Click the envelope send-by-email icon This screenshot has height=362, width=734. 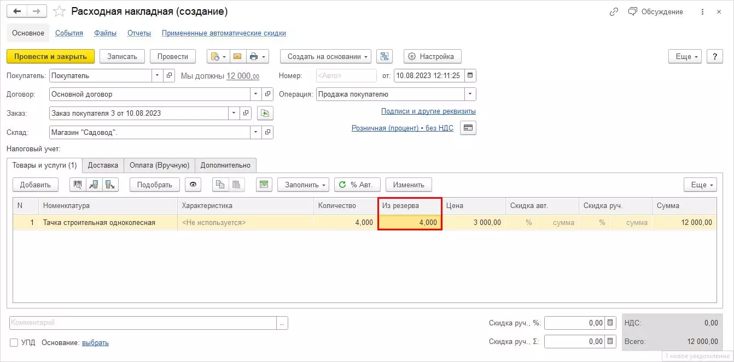pos(237,56)
